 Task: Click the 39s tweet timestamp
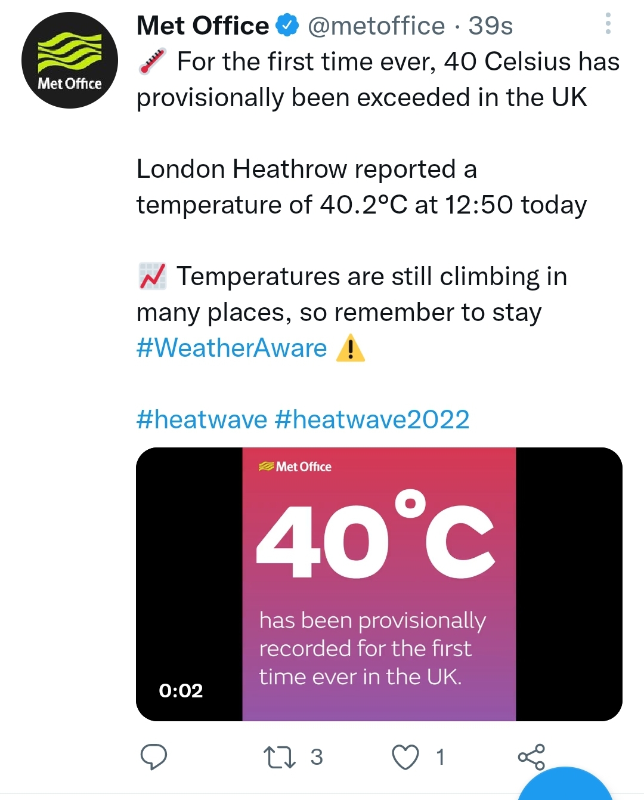pyautogui.click(x=491, y=26)
